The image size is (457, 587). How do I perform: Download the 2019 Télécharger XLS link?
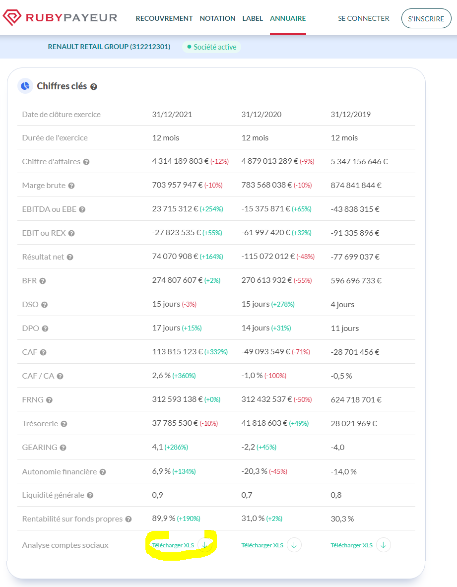351,545
